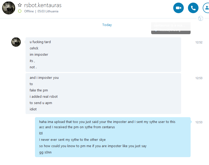209x165 pixels.
Task: Click the 'im imposter' message line
Action: [x=39, y=55]
